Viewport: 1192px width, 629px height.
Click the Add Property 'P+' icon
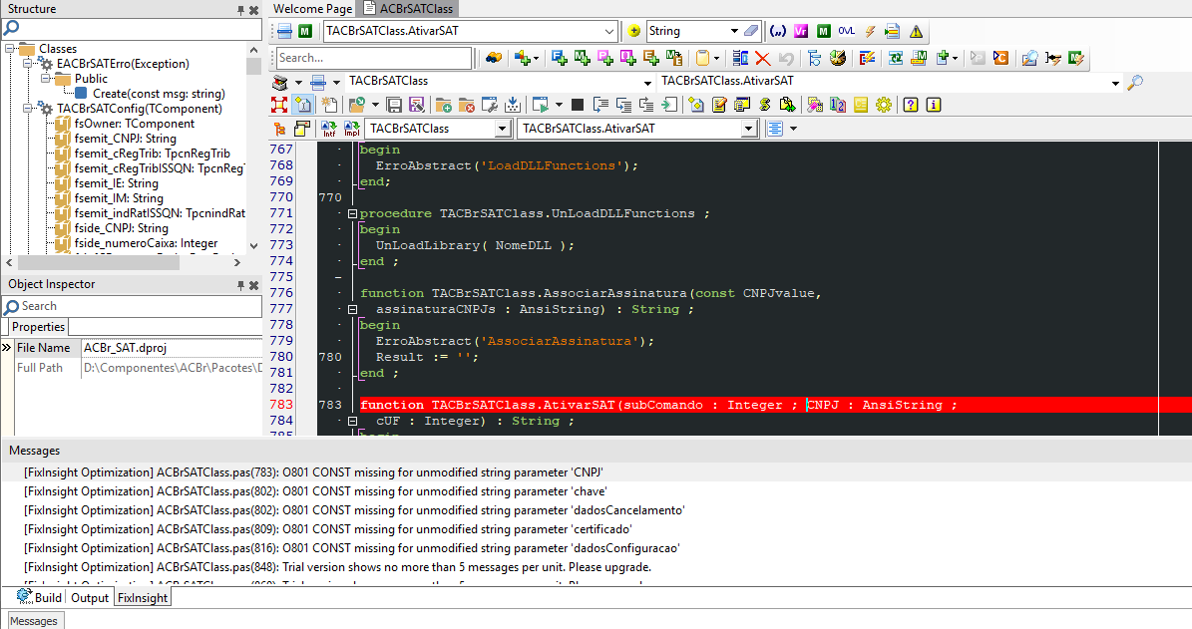pyautogui.click(x=605, y=58)
